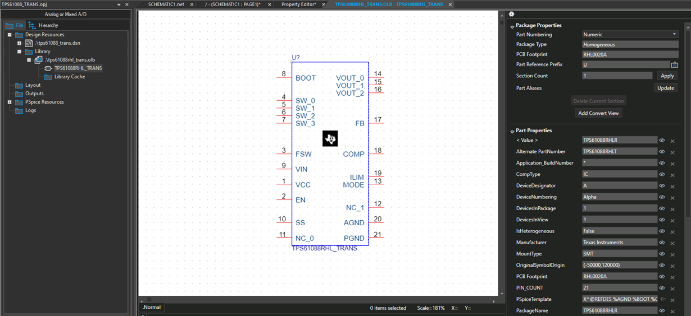Click the Library Cache folder icon
This screenshot has height=316, width=691.
(x=48, y=77)
